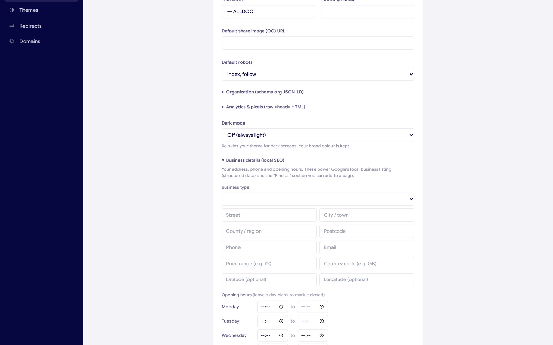Viewport: 553px width, 345px height.
Task: Click the 'Re-skins your theme' help text
Action: (286, 146)
